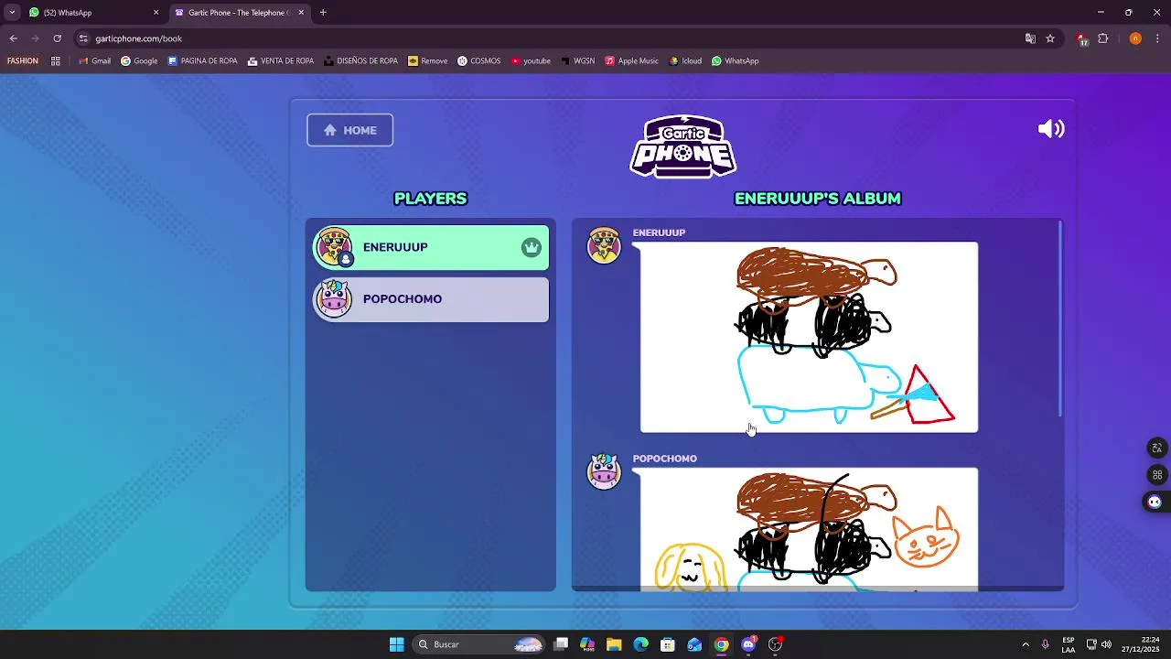Screen dimensions: 1171x659
Task: Open Microsoft Store from the taskbar
Action: [x=668, y=644]
